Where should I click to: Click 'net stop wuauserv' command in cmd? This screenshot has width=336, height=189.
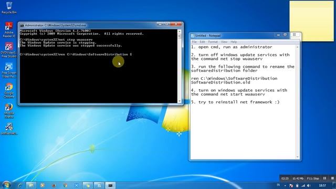76,40
